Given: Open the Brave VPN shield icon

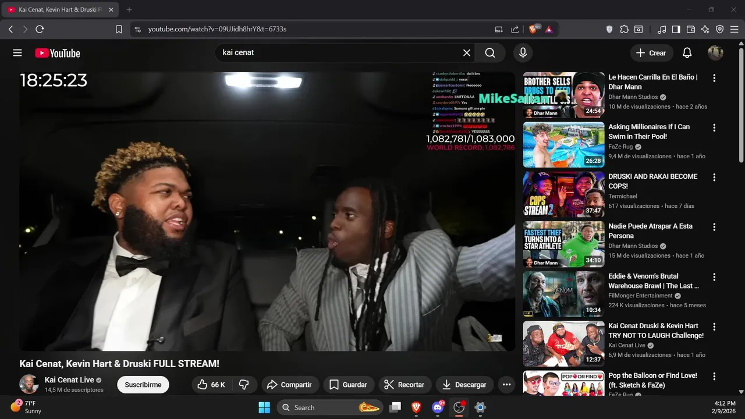Looking at the screenshot, I should [720, 29].
